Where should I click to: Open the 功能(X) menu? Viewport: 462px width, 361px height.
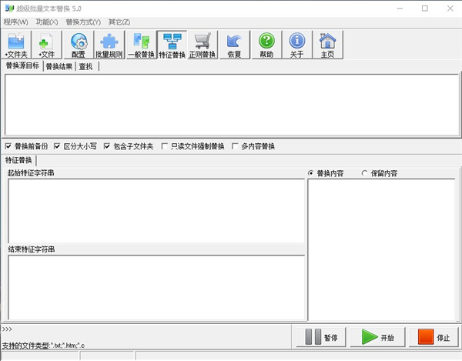click(47, 22)
